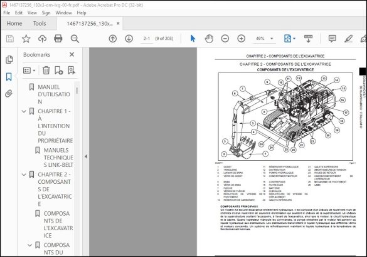The height and width of the screenshot is (257, 367).
Task: Collapse the CHAPITRE 2 bookmark
Action: tap(24, 174)
